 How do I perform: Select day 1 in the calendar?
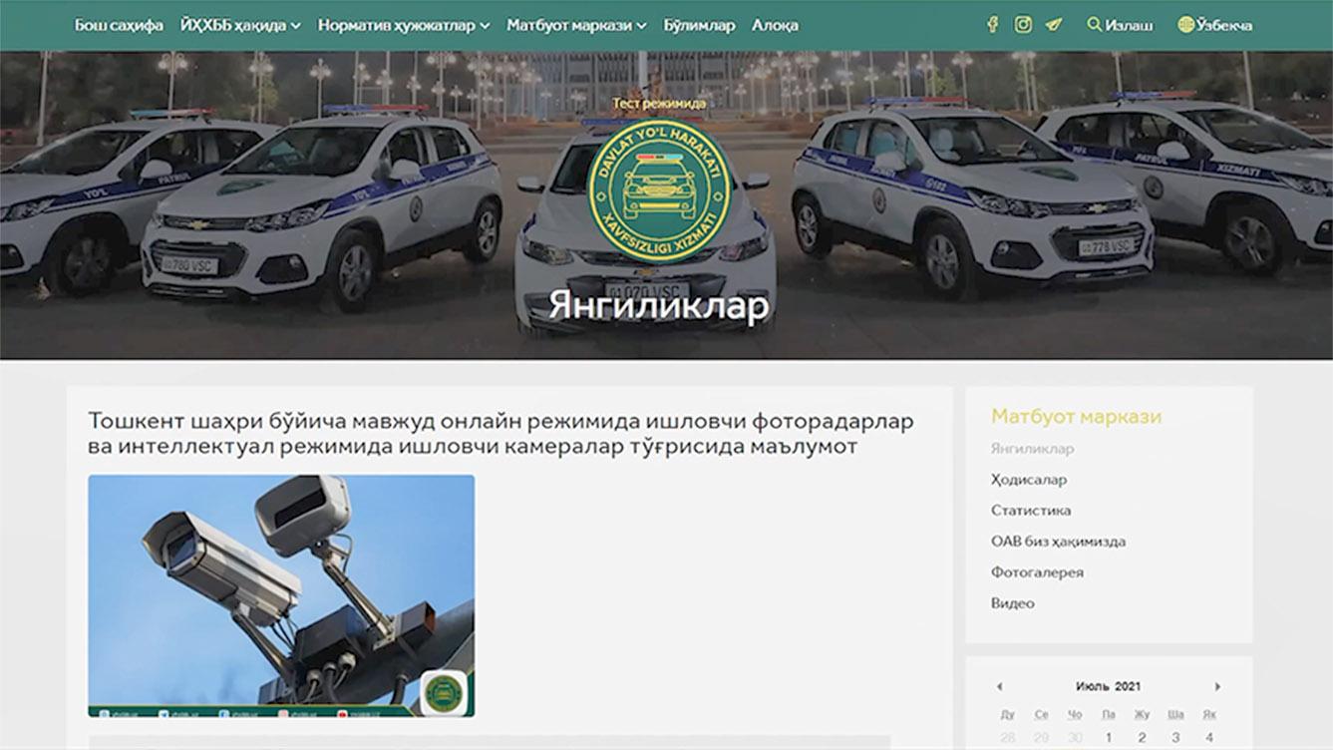point(1109,738)
